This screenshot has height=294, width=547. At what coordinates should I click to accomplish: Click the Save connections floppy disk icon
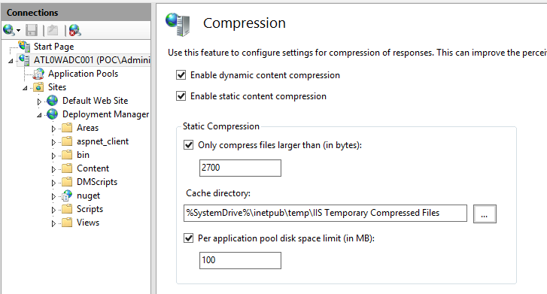pos(32,30)
